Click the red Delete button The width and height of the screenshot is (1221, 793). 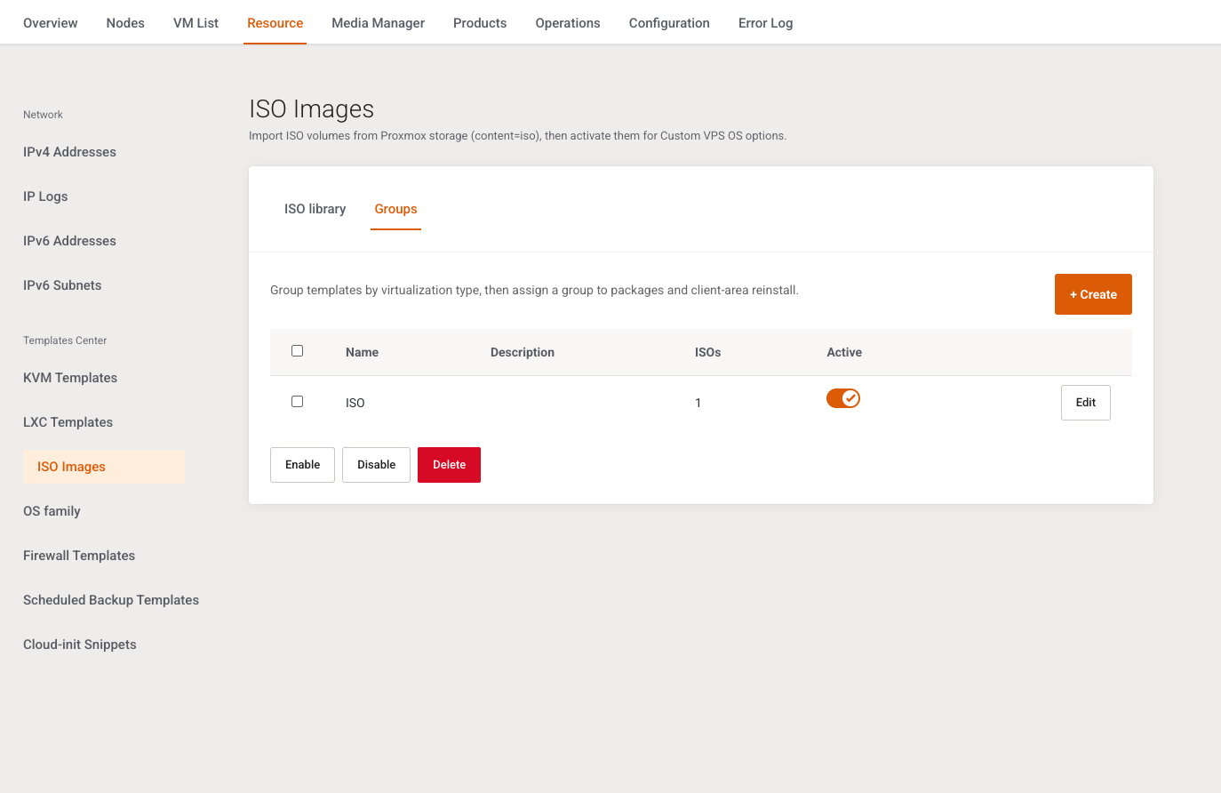click(449, 465)
